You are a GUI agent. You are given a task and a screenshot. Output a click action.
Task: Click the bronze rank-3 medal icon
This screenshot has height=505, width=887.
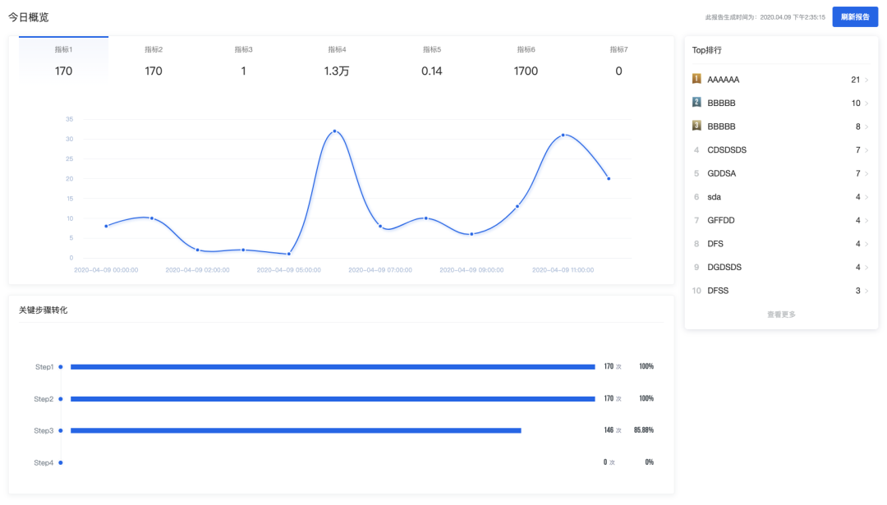pyautogui.click(x=696, y=126)
